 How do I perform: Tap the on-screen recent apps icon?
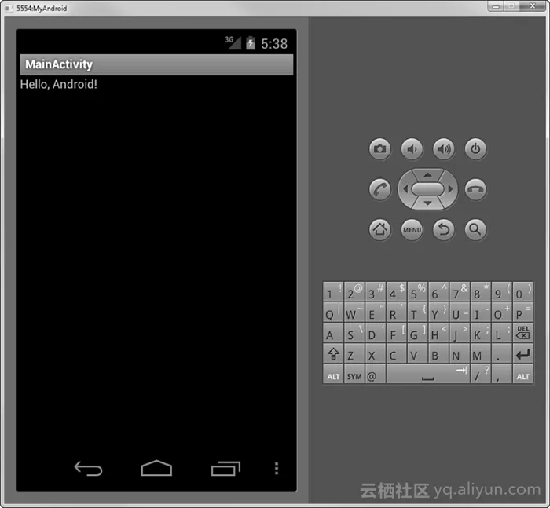(225, 469)
